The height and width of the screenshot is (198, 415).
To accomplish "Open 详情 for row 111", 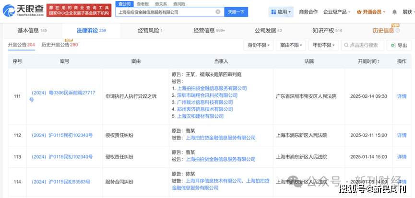I will 402,96.
